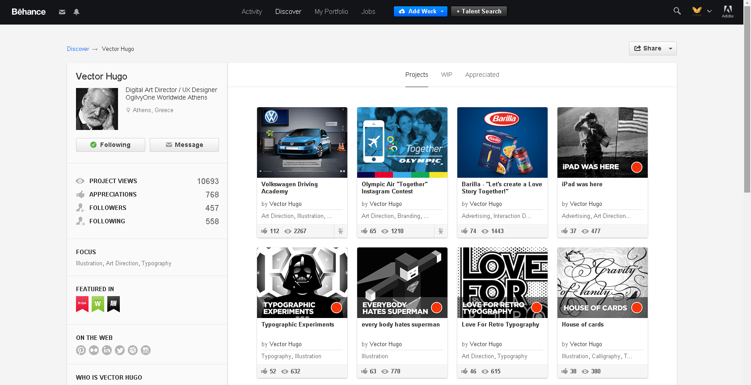Image resolution: width=751 pixels, height=385 pixels.
Task: Open the notifications bell icon
Action: point(76,12)
